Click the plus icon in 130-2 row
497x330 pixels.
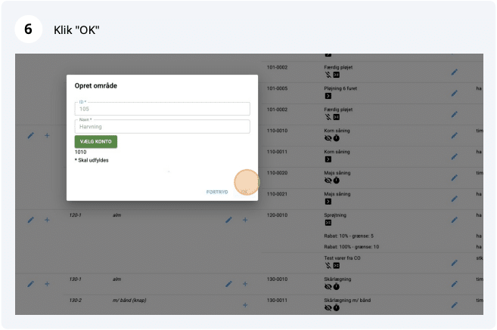tap(245, 305)
